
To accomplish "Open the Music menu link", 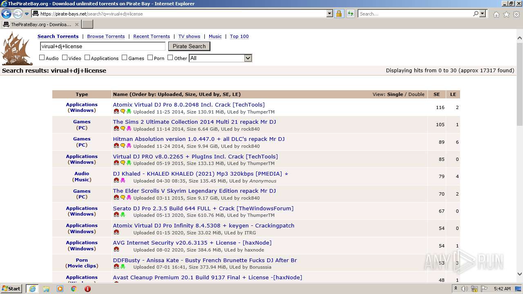I will click(x=215, y=36).
